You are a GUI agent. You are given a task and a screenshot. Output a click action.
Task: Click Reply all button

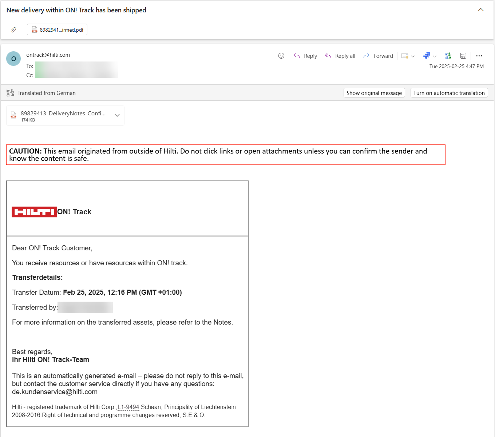tap(340, 56)
